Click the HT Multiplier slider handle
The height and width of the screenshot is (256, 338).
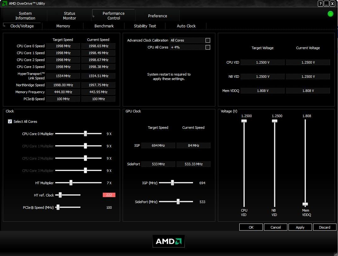(71, 183)
